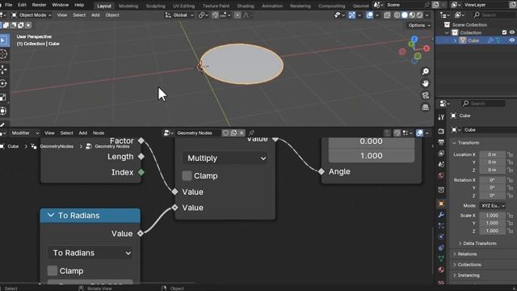Switch to material preview shading
517x291 pixels.
pos(412,15)
